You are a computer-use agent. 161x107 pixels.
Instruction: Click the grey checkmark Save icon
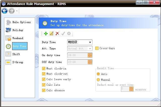pyautogui.click(x=63, y=34)
